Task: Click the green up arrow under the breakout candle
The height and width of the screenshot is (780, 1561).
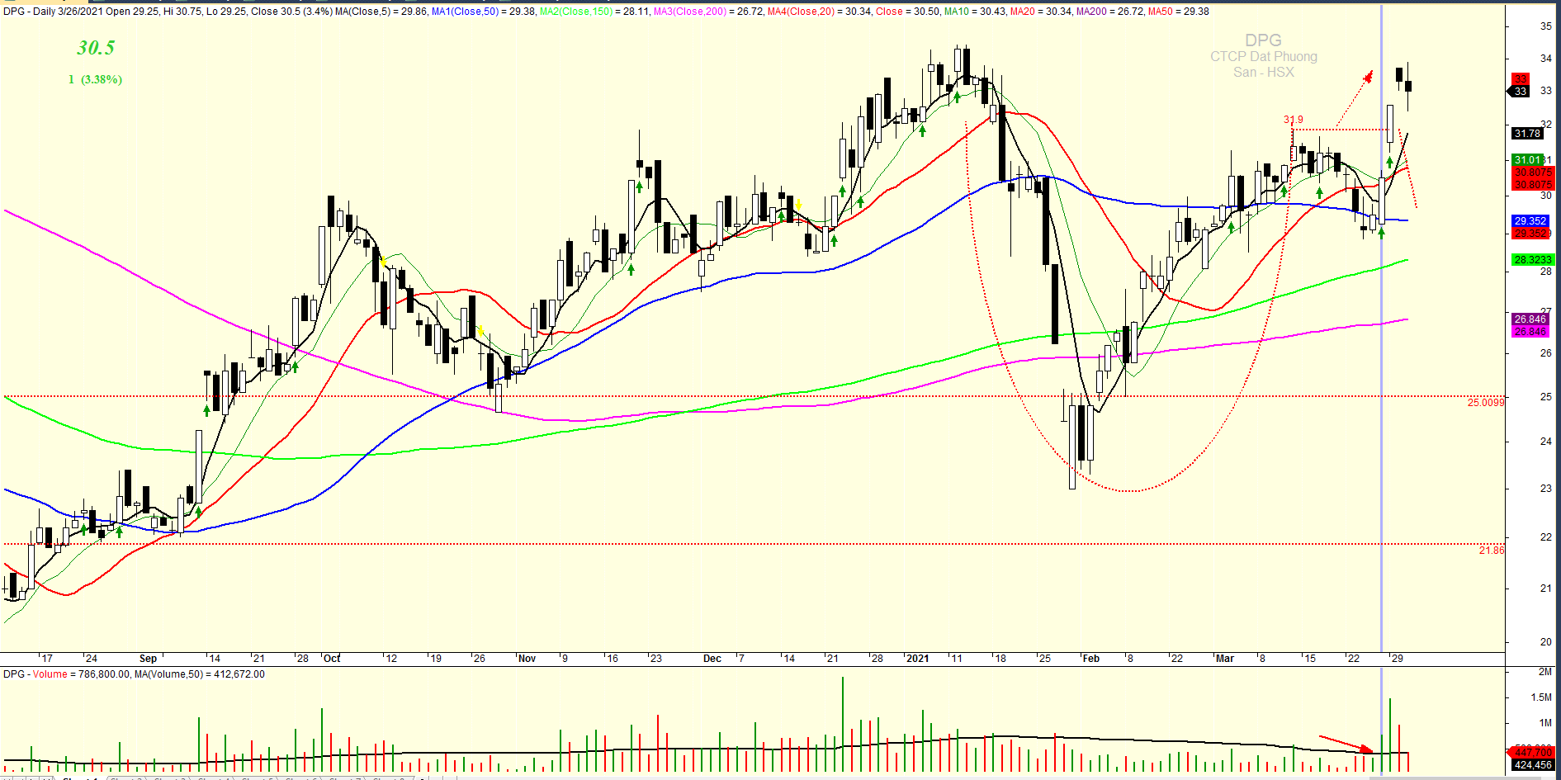Action: click(1389, 163)
